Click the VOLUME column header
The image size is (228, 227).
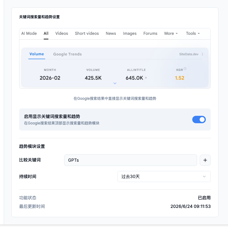[93, 70]
